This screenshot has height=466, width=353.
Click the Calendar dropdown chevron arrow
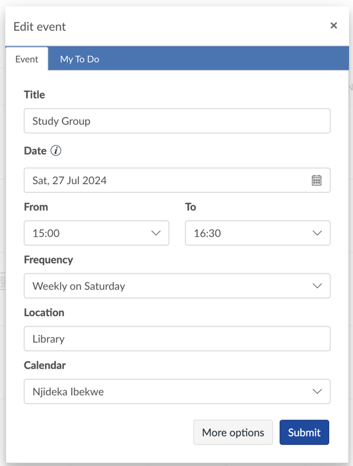[x=318, y=391]
